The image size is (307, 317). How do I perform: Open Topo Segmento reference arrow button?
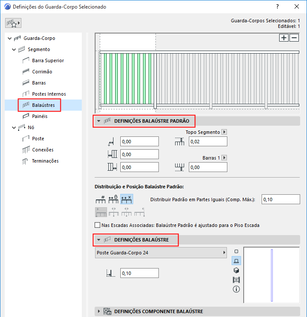pos(224,132)
